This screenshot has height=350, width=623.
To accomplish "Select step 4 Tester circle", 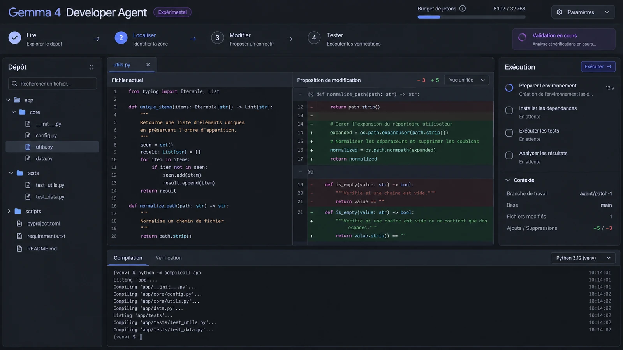I will tap(314, 38).
